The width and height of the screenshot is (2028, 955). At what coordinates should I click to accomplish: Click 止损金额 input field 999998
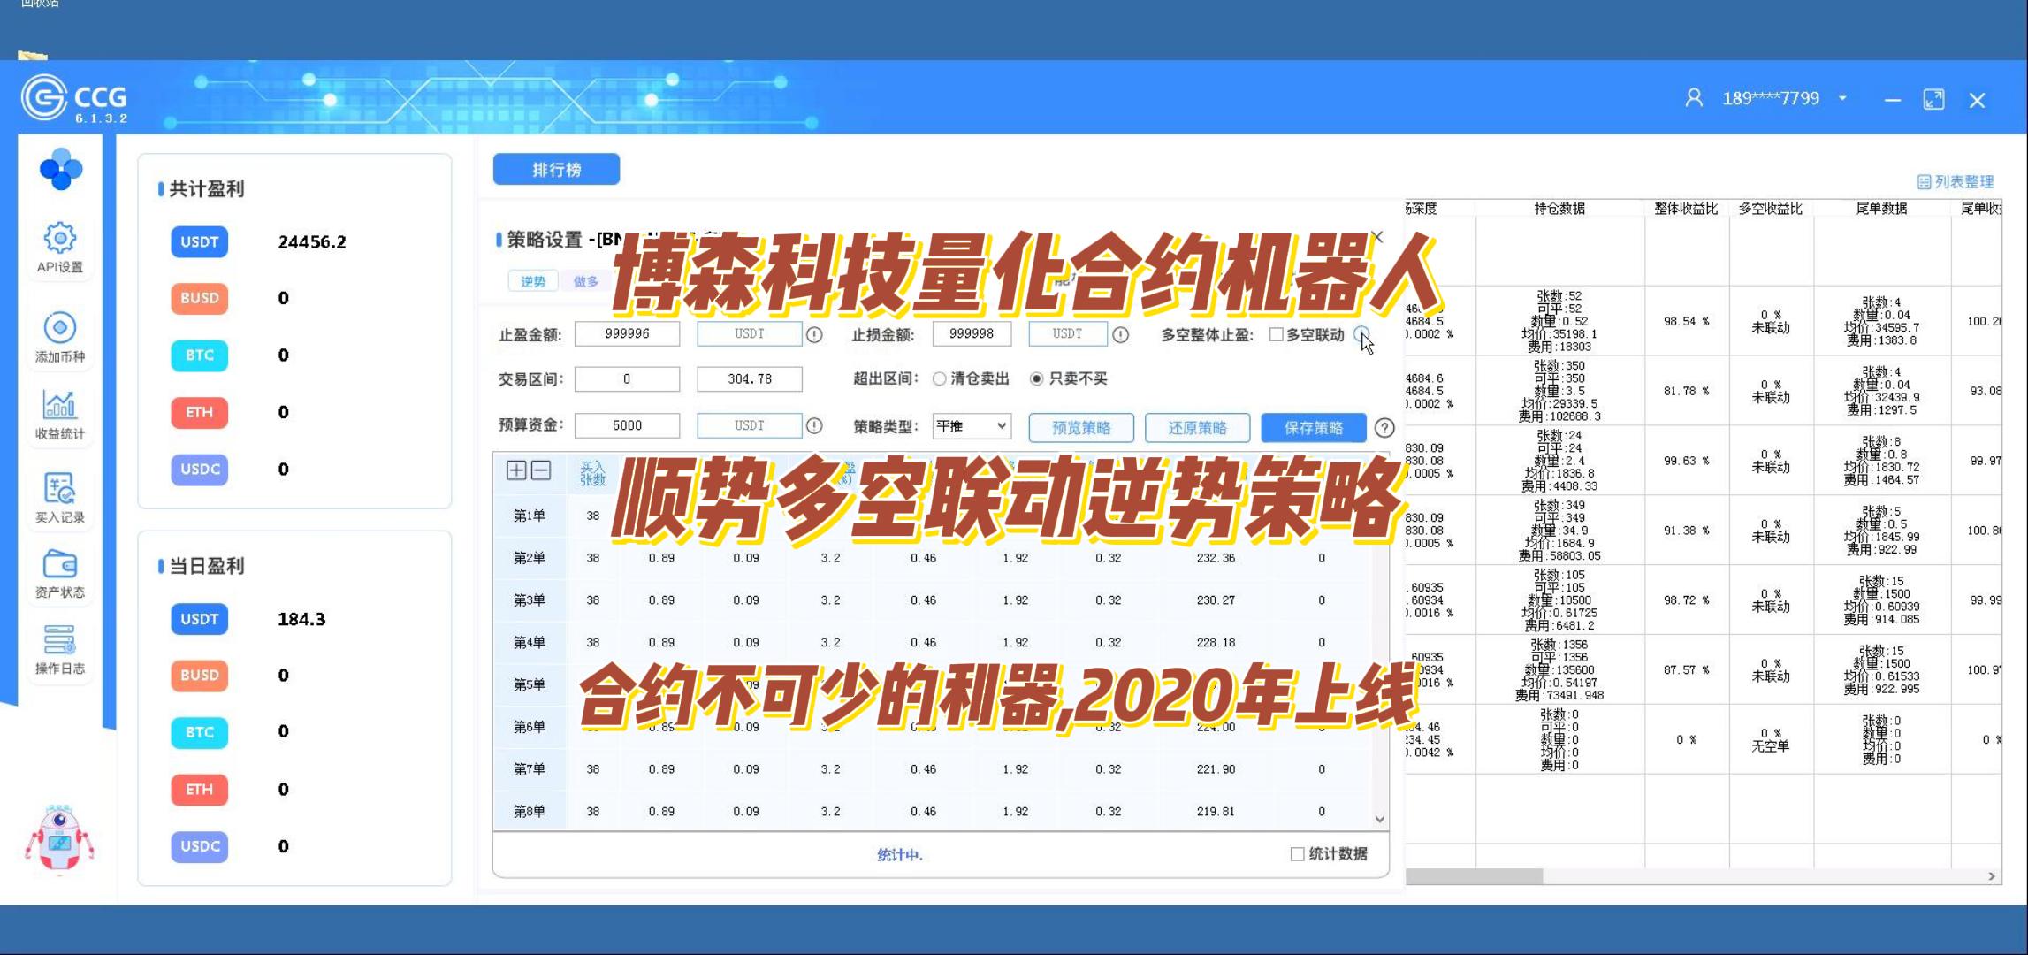click(x=971, y=333)
